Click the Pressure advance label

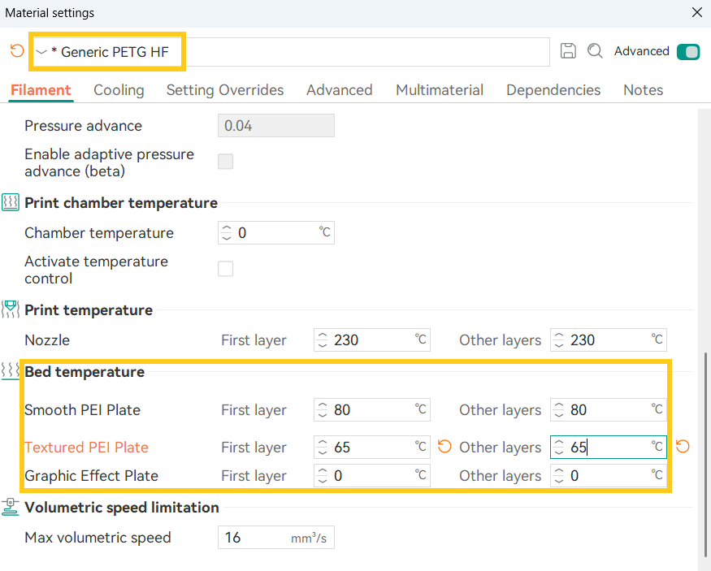point(84,126)
